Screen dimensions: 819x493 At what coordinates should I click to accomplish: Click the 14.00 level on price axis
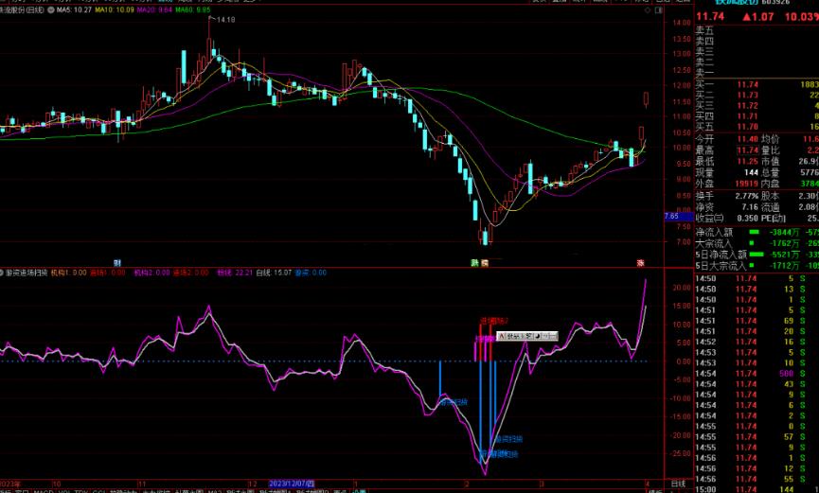pyautogui.click(x=682, y=23)
